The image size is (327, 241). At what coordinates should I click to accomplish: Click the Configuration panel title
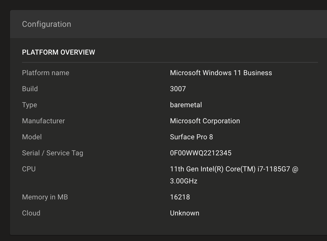(46, 24)
